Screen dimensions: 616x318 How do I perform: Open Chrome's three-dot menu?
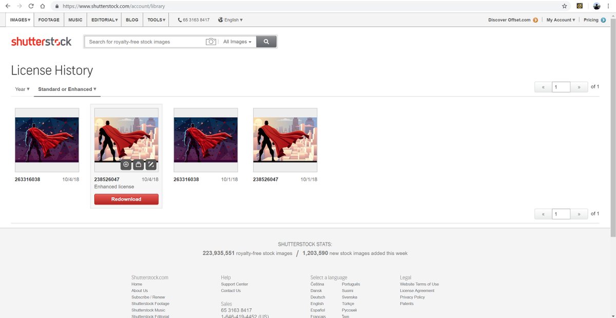coord(609,6)
